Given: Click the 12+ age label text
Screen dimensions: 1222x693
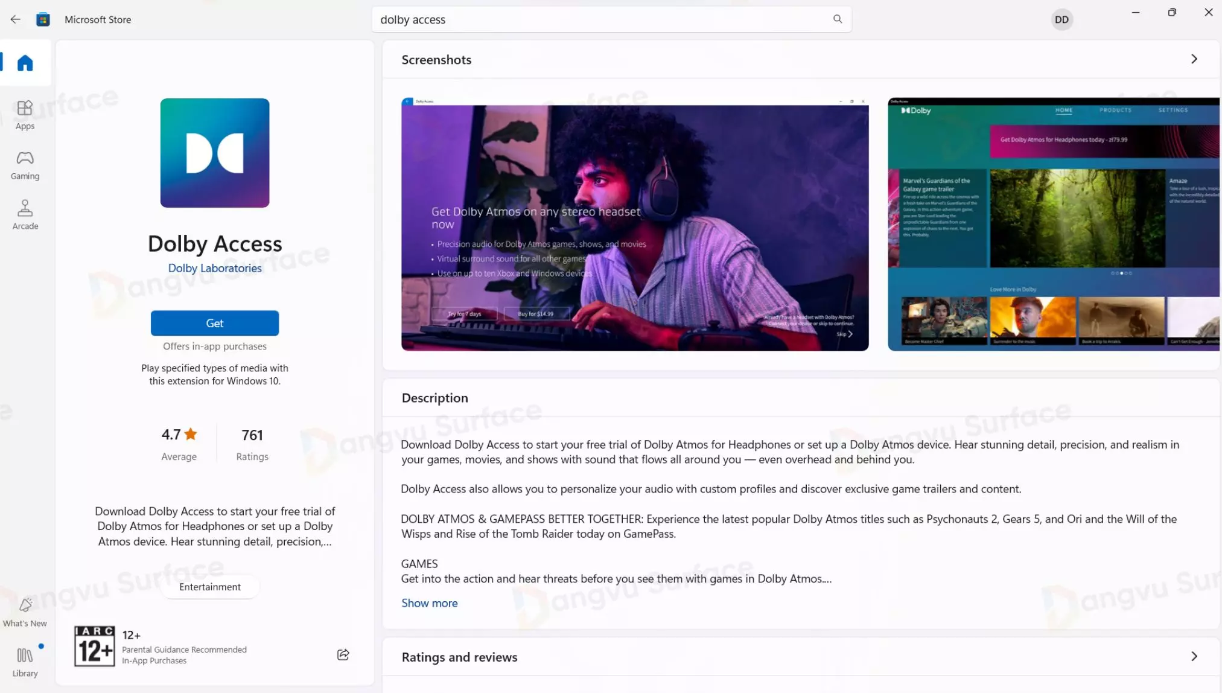Looking at the screenshot, I should pyautogui.click(x=131, y=635).
